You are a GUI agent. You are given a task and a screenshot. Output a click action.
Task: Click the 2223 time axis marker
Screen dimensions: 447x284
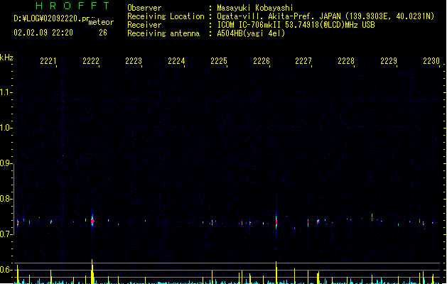(x=134, y=61)
